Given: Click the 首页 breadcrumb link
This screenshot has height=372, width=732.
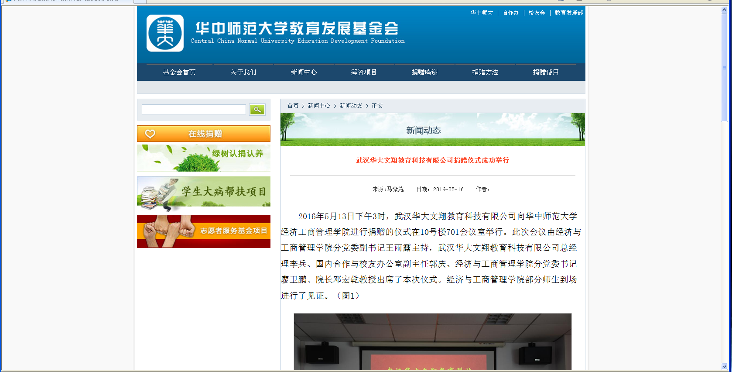Looking at the screenshot, I should point(293,106).
